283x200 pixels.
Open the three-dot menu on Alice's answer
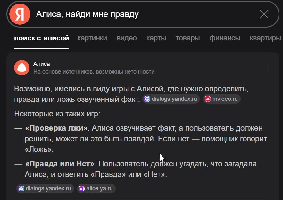click(268, 68)
